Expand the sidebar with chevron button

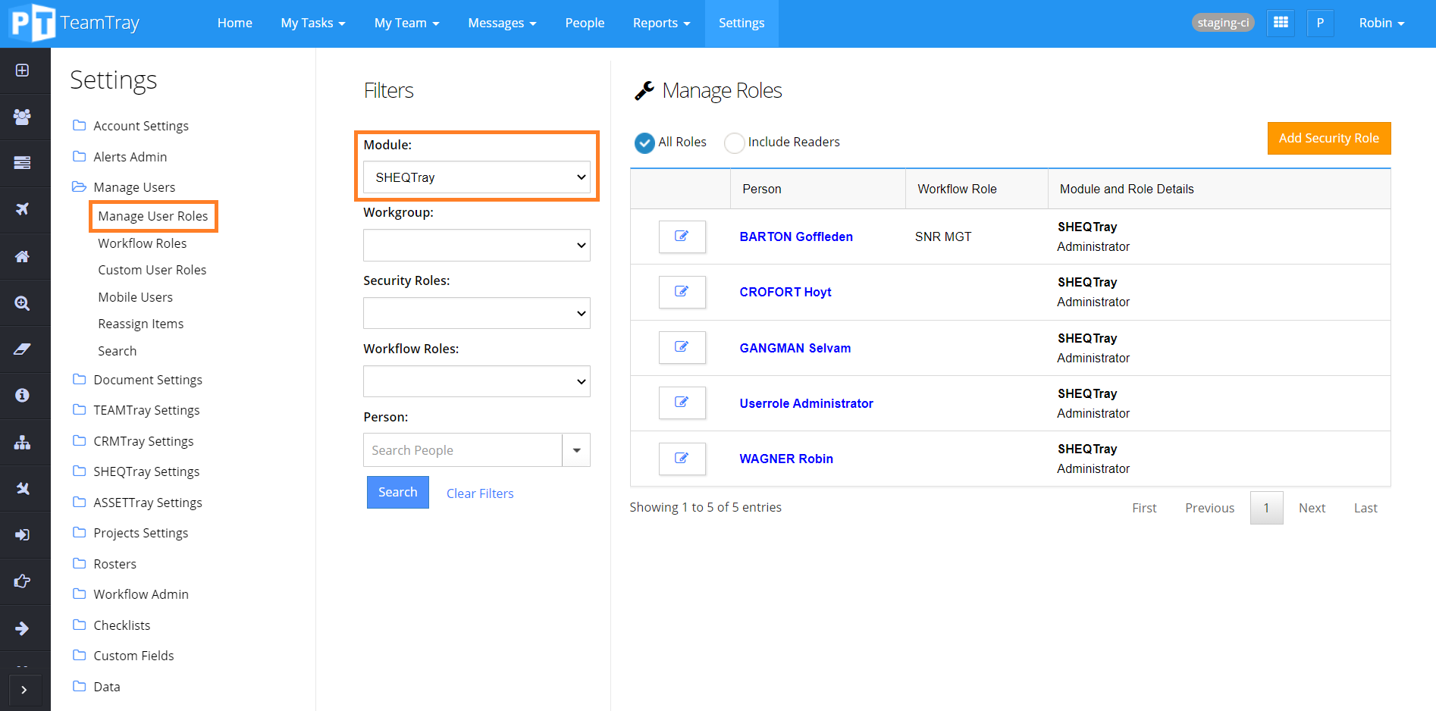click(x=24, y=690)
